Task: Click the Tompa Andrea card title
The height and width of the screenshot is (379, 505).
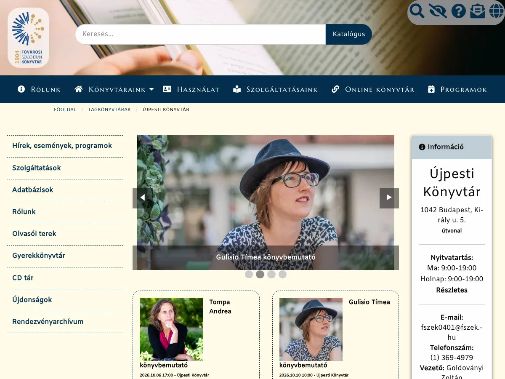Action: [220, 307]
